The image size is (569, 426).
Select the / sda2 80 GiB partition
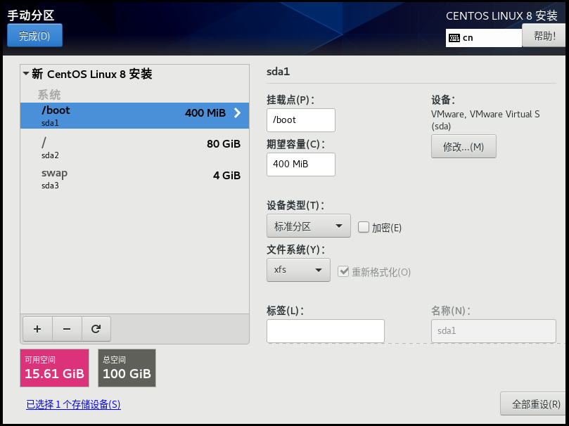pos(134,148)
